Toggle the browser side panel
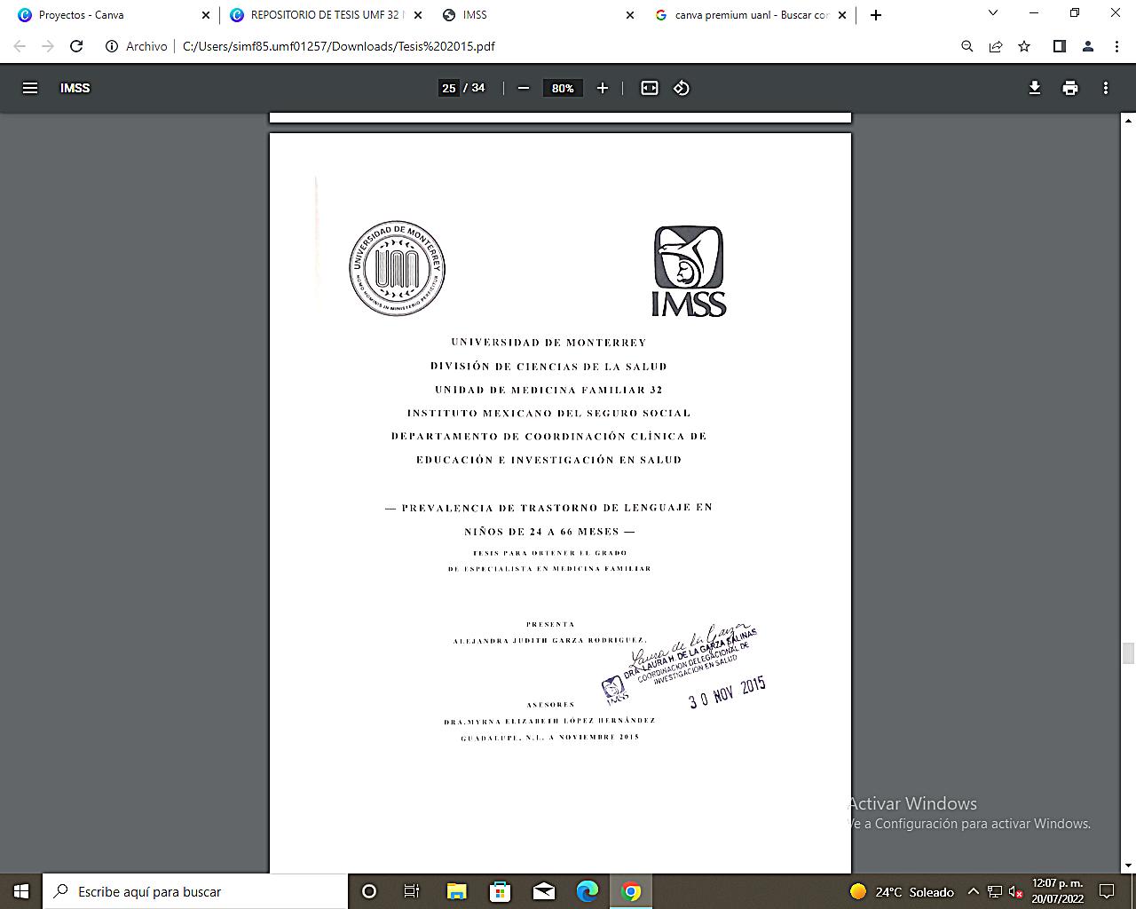The image size is (1136, 909). (x=1059, y=46)
